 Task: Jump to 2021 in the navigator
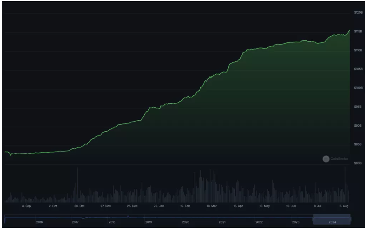222,222
